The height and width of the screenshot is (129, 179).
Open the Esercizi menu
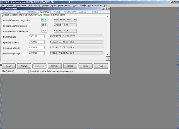37,6
